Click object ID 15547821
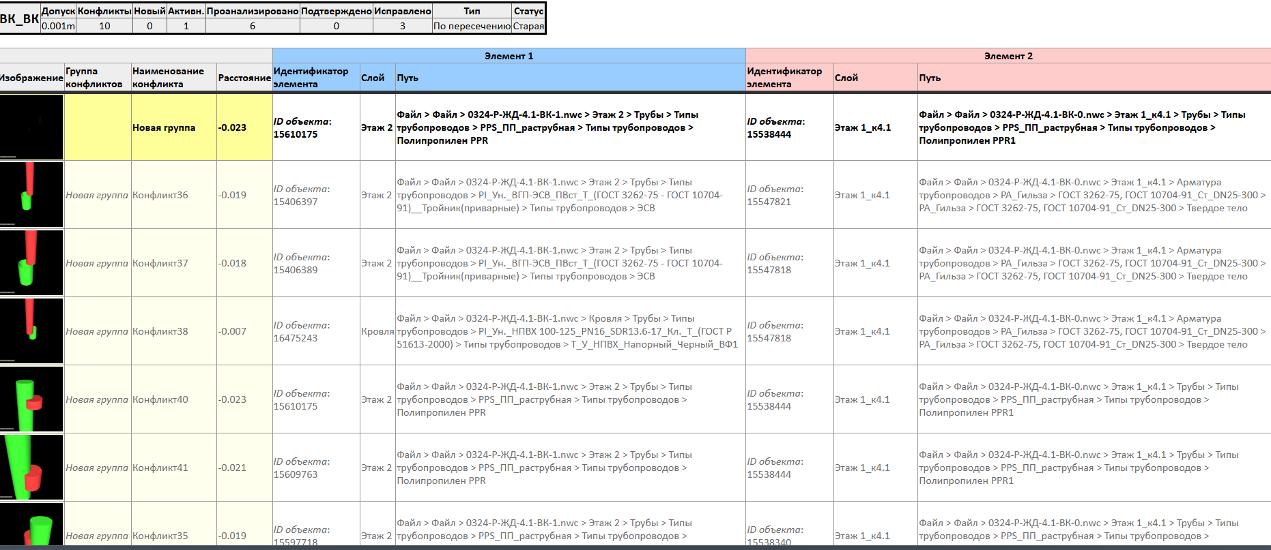Image resolution: width=1271 pixels, height=550 pixels. (x=769, y=202)
